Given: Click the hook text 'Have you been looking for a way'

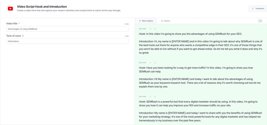Looking at the screenshot, I should 164,68.
